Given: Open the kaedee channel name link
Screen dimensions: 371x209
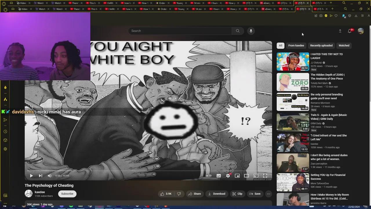Looking at the screenshot, I should click(40, 192).
